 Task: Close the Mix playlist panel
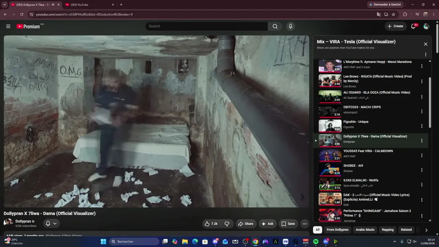coord(426,44)
